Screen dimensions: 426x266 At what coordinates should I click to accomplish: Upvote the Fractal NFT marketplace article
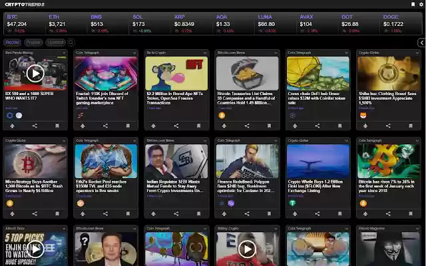pos(83,126)
